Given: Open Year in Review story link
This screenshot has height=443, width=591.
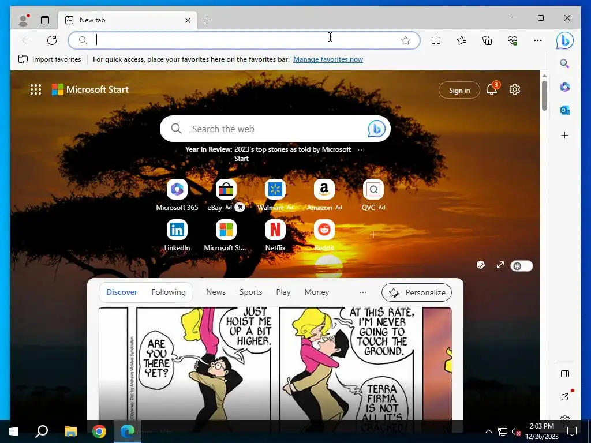Looking at the screenshot, I should click(268, 153).
